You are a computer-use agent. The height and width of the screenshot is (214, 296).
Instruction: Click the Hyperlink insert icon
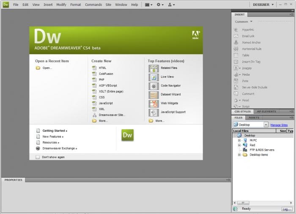236,30
